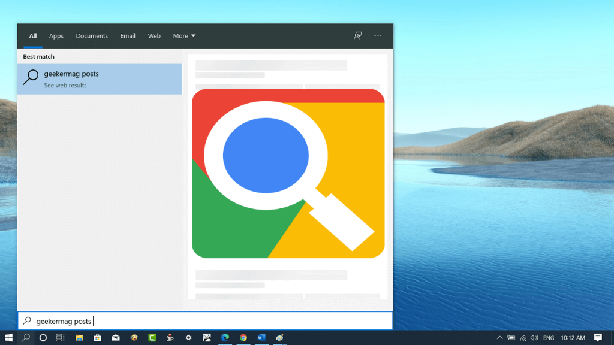Launch the green Camtasia taskbar icon

pyautogui.click(x=152, y=338)
